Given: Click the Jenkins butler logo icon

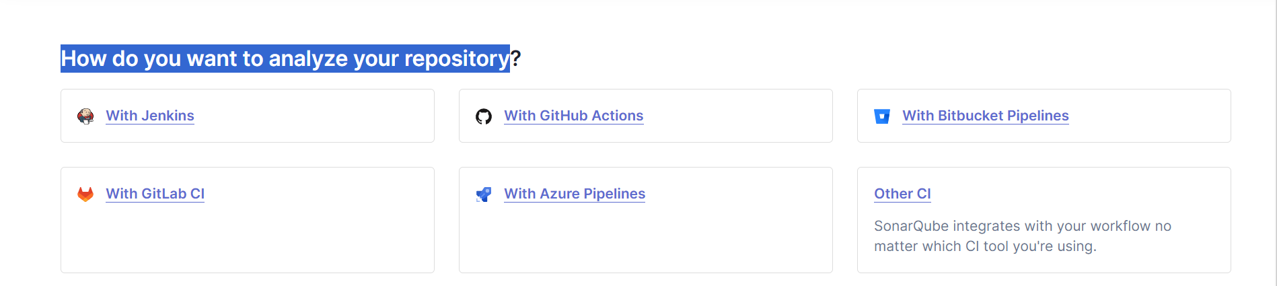Looking at the screenshot, I should coord(85,116).
